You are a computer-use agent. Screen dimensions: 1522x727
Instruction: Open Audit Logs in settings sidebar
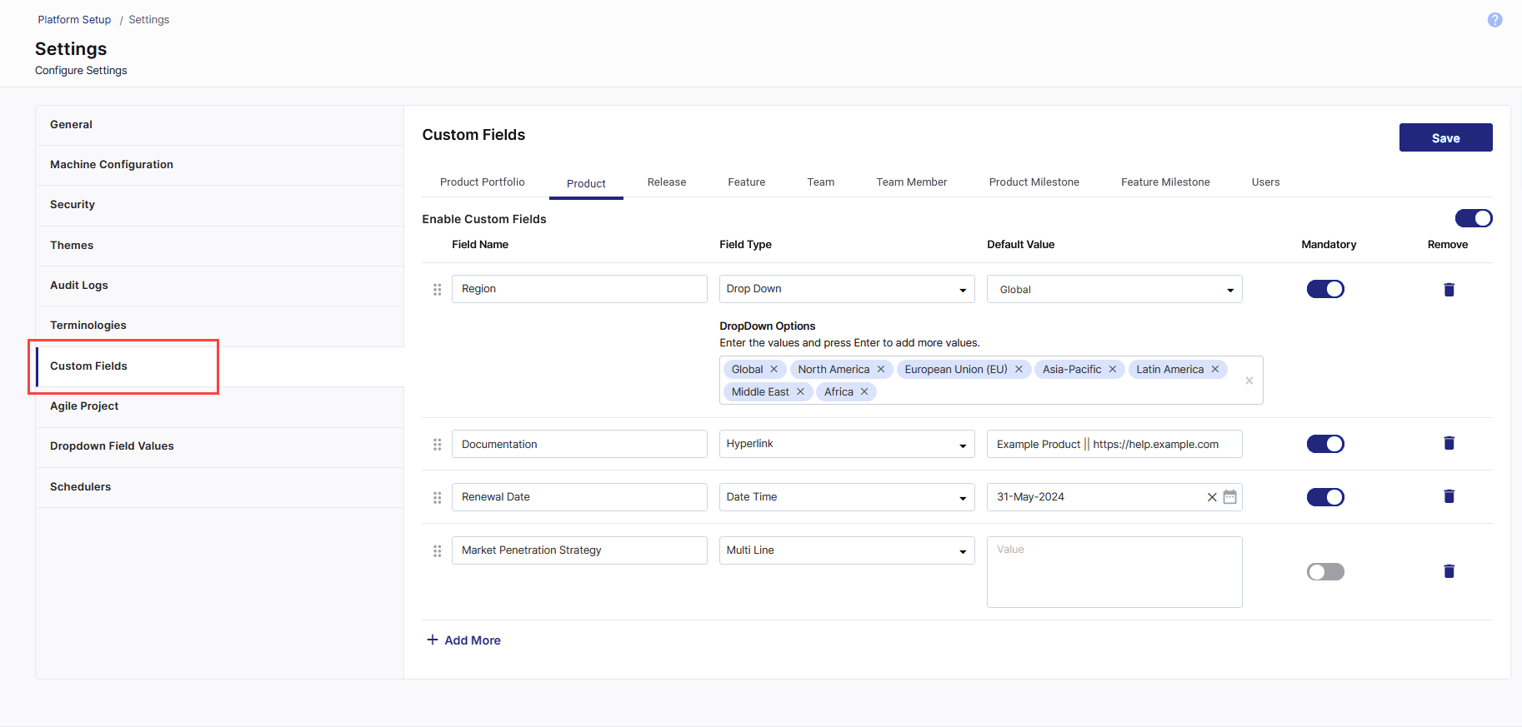[79, 286]
